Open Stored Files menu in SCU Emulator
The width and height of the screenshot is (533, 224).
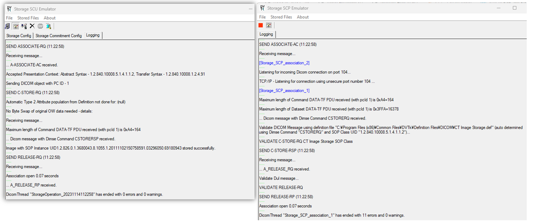point(28,18)
